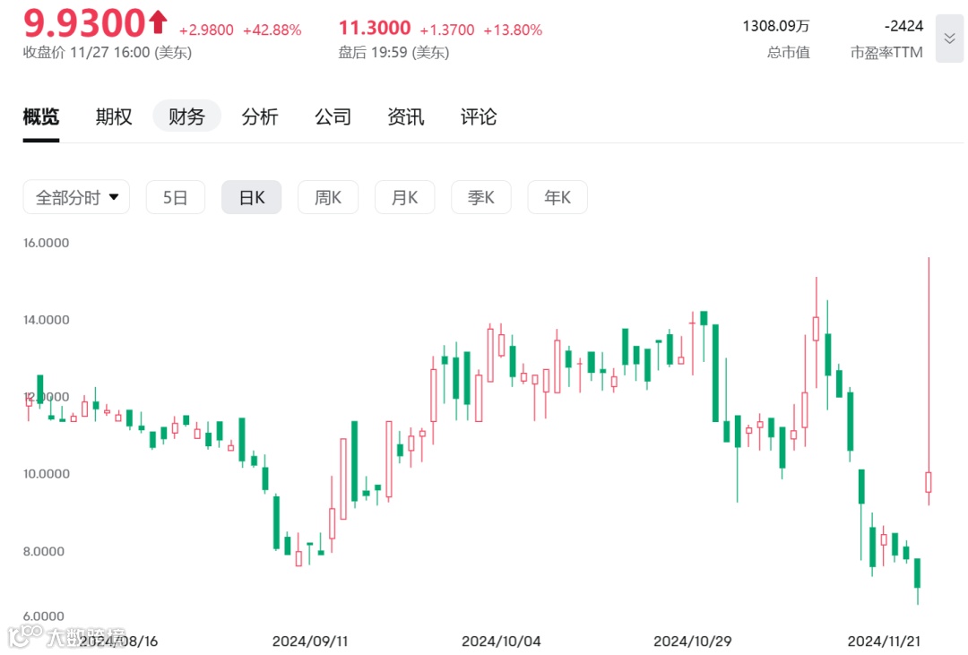This screenshot has width=968, height=655.
Task: Click the +13.80% after-hours change
Action: tap(513, 30)
